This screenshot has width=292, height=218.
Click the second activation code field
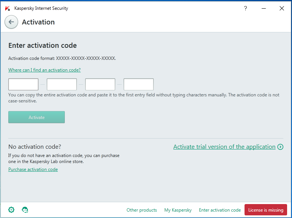pos(62,84)
